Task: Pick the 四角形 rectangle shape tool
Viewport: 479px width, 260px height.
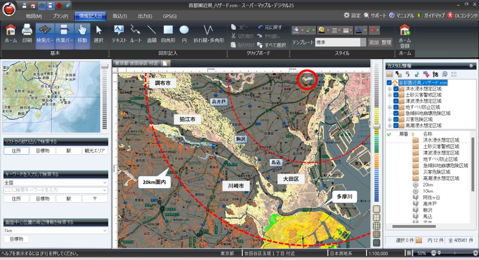Action: [168, 33]
